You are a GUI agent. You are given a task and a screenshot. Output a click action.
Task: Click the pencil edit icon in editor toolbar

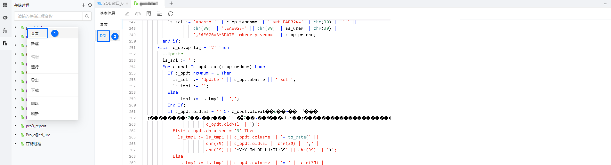click(x=127, y=14)
